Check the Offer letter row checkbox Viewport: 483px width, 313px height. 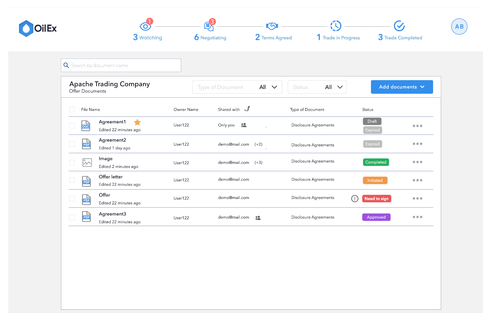pyautogui.click(x=72, y=180)
